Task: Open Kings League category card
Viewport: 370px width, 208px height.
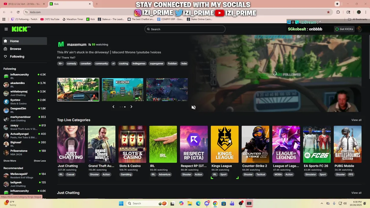Action: pos(225,144)
